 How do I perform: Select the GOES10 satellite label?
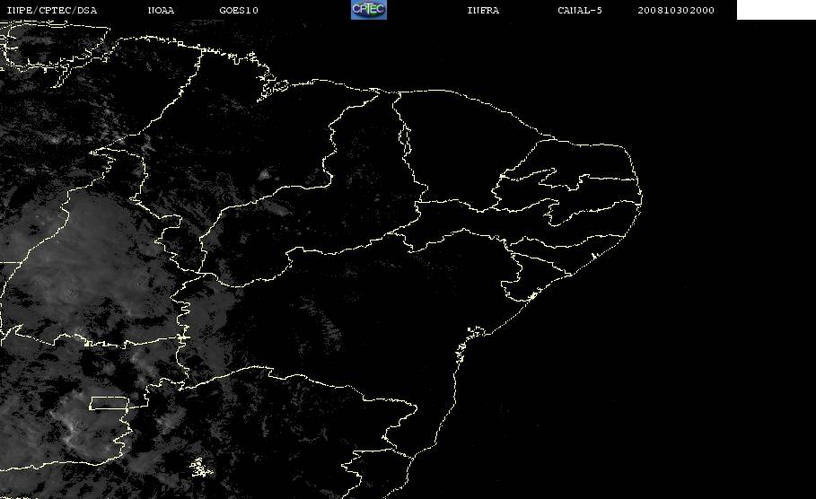239,10
